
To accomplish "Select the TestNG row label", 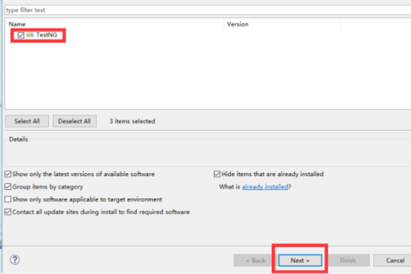I will coord(46,35).
